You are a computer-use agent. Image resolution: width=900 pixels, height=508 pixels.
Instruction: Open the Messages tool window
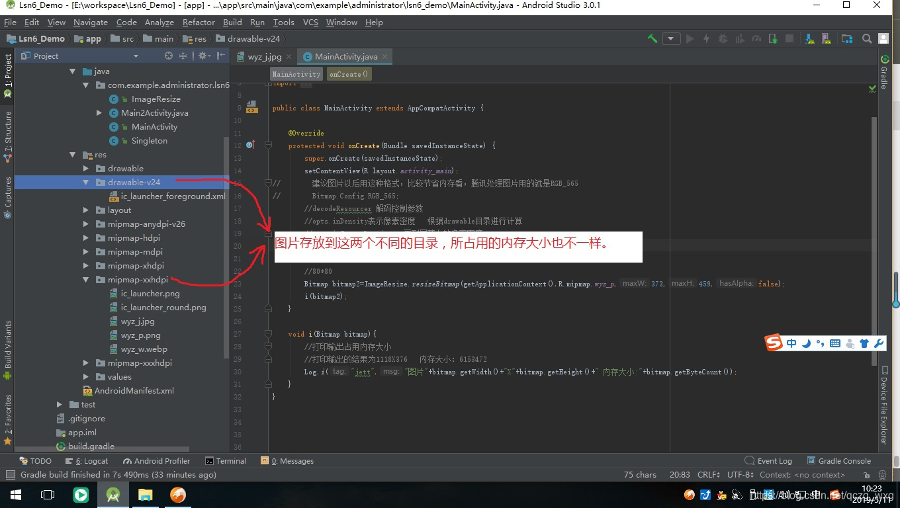[287, 461]
